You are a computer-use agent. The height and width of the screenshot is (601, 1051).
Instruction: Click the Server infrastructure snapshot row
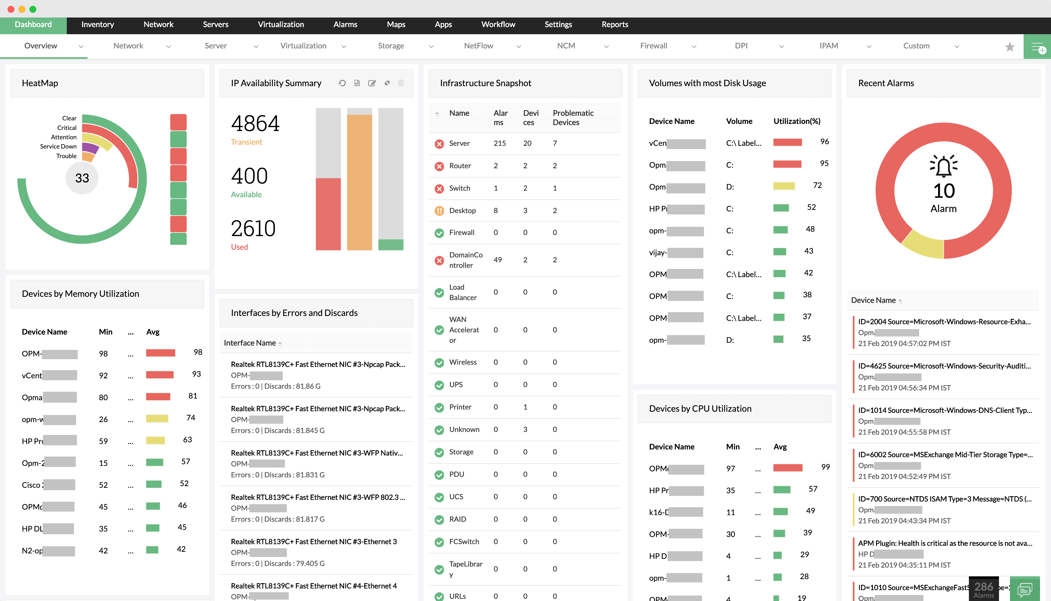pyautogui.click(x=525, y=142)
